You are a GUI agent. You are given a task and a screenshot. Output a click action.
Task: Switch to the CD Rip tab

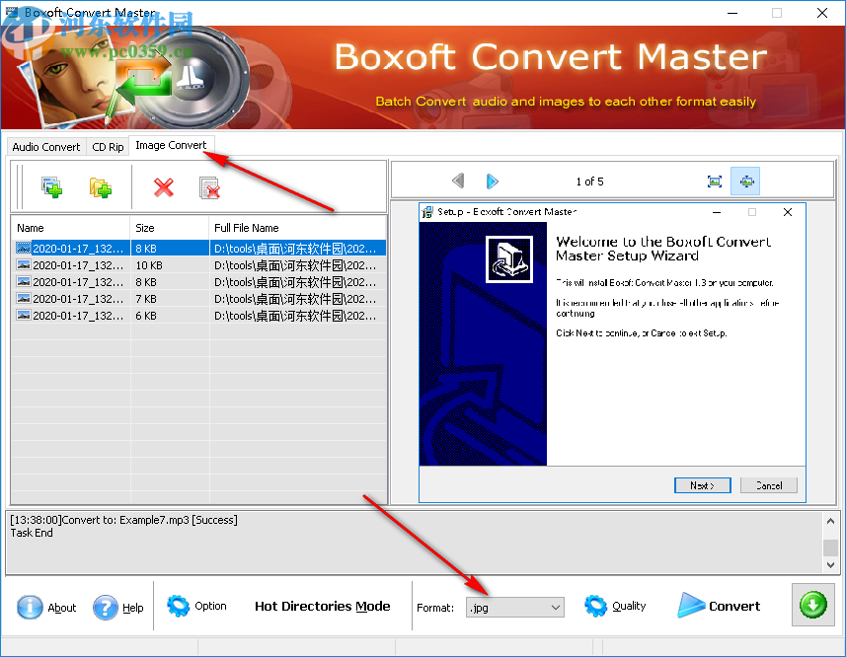coord(107,147)
